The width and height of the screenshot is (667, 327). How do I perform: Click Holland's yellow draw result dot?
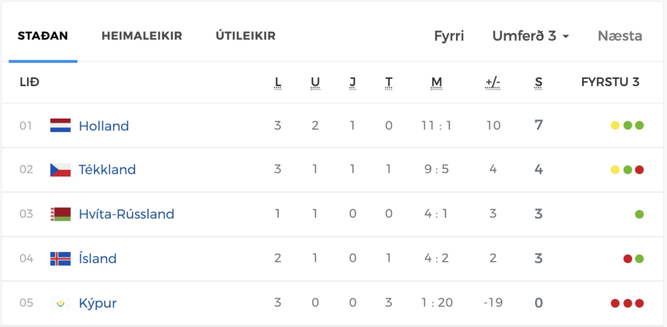click(615, 126)
